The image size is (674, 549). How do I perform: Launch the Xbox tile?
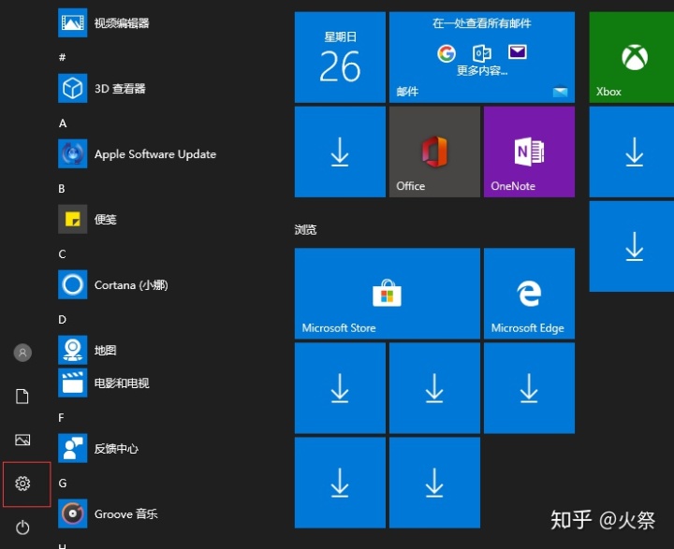(632, 57)
